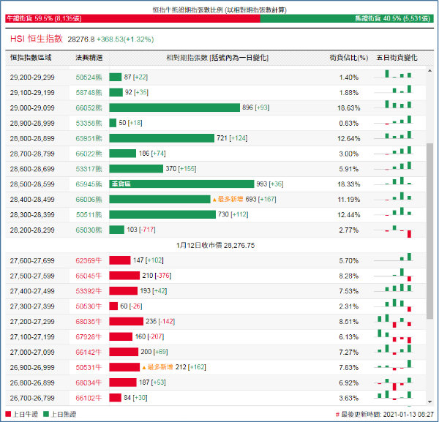
Task: Open bear certificate 50511熊 link
Action: (x=89, y=214)
